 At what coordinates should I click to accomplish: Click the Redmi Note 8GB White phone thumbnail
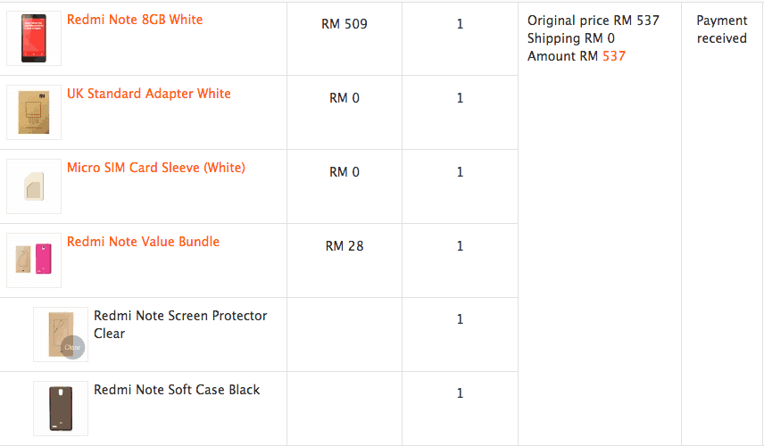pyautogui.click(x=34, y=38)
